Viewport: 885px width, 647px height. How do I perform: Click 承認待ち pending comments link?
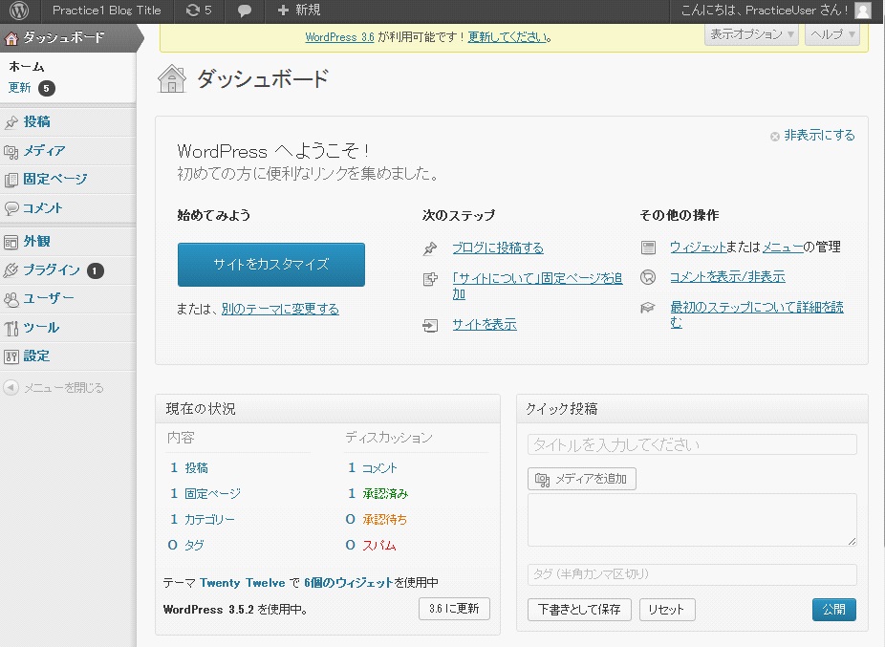[384, 519]
